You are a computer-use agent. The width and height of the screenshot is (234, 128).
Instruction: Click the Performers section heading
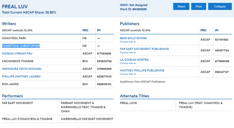(x=12, y=96)
